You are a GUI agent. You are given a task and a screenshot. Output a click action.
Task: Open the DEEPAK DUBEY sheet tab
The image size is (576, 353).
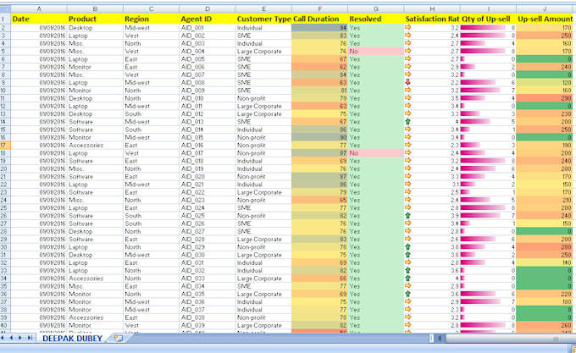click(72, 339)
